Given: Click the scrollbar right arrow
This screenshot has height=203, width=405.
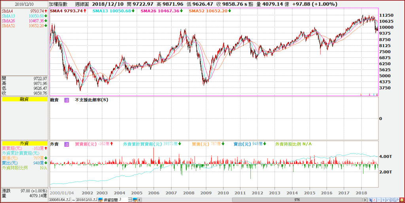Looking at the screenshot, I should pyautogui.click(x=365, y=200).
